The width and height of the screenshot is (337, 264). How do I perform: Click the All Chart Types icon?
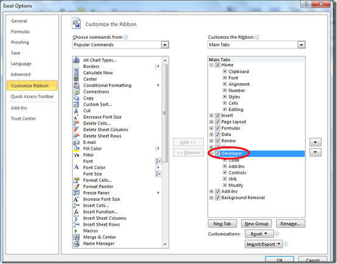[x=76, y=60]
